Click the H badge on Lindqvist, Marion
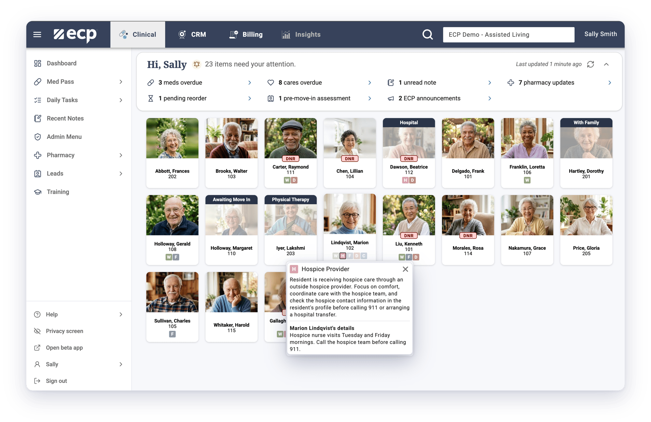The image size is (651, 422). click(x=343, y=256)
